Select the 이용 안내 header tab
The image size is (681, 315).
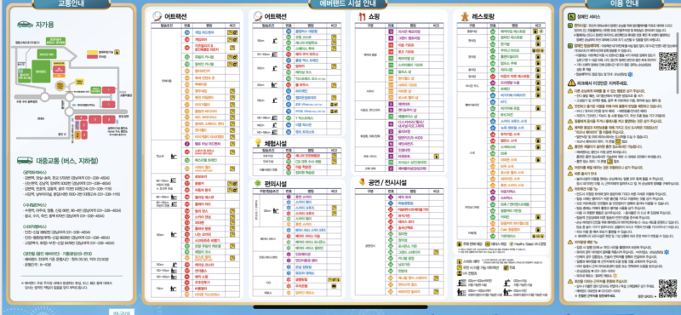(624, 4)
